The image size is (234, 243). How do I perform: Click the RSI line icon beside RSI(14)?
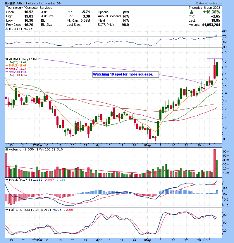click(7, 29)
